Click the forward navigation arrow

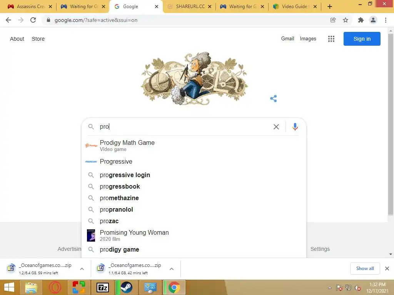[x=21, y=20]
